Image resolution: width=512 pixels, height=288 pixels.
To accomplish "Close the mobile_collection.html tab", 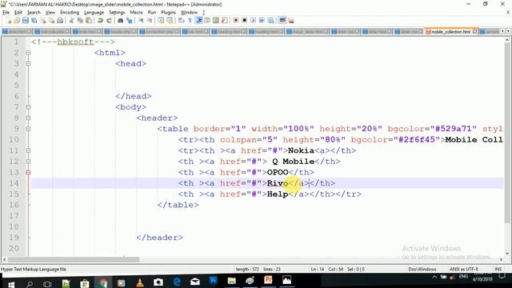I will tap(474, 31).
